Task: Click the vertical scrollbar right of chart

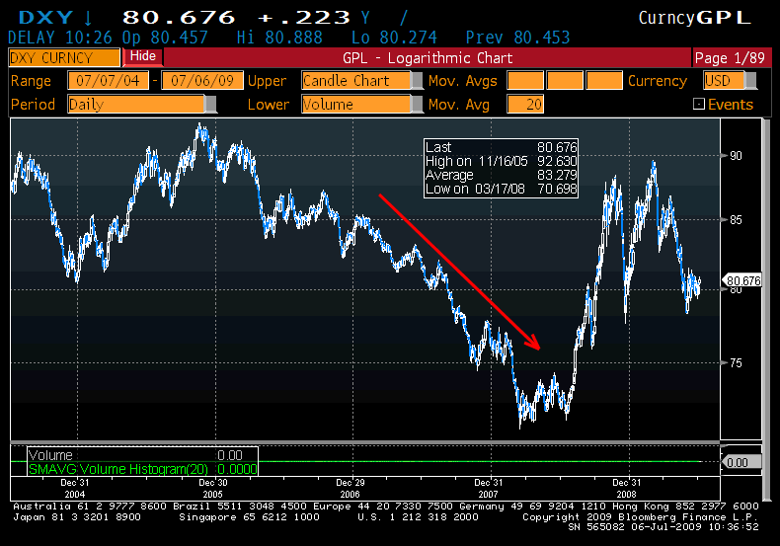Action: (x=766, y=308)
